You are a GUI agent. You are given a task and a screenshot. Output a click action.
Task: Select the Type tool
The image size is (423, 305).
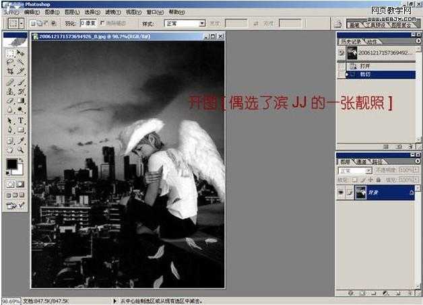tap(20, 121)
